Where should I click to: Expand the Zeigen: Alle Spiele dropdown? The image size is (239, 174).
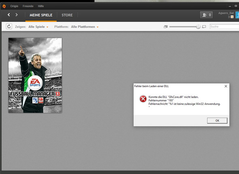[x=38, y=27]
